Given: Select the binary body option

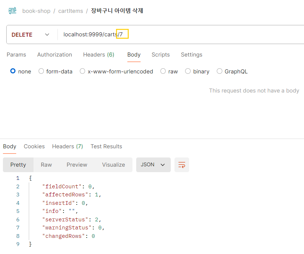Looking at the screenshot, I should pyautogui.click(x=188, y=71).
